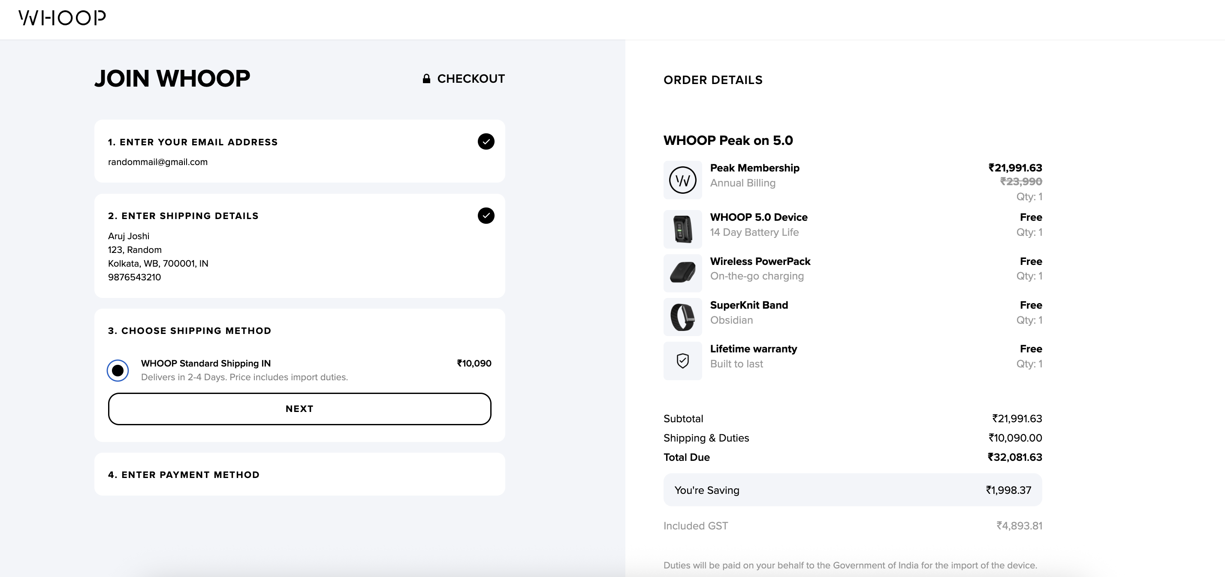1225x577 pixels.
Task: Click the email step checkmark icon
Action: [486, 141]
